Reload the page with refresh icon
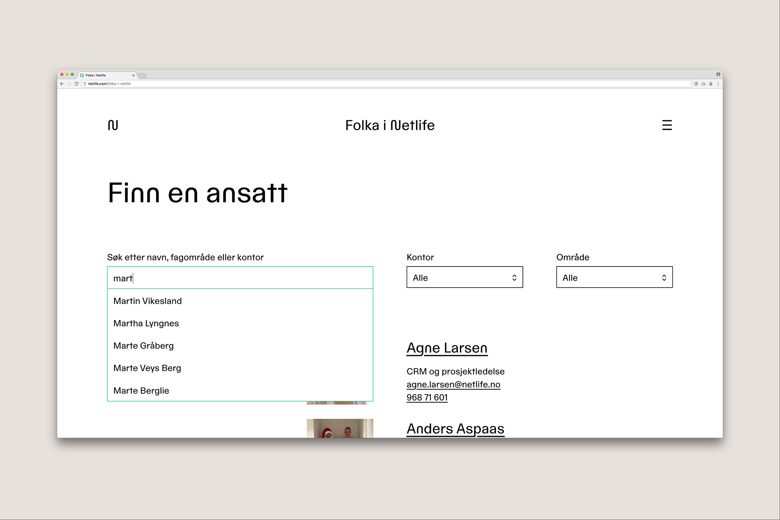The height and width of the screenshot is (520, 780). click(x=76, y=84)
